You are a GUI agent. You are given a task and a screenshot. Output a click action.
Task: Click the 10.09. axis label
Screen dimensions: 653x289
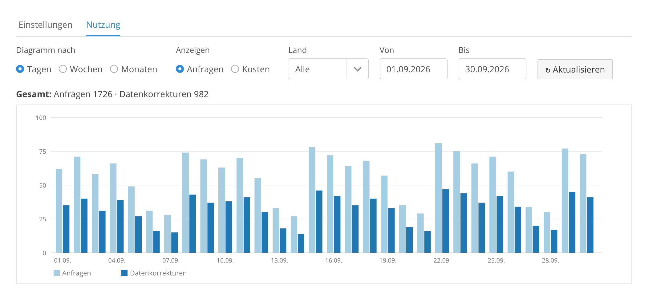(x=225, y=260)
